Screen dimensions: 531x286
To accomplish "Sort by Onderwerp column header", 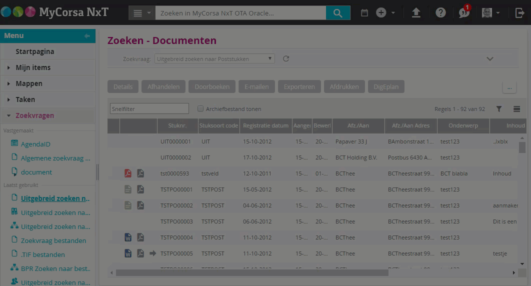I will pyautogui.click(x=463, y=125).
